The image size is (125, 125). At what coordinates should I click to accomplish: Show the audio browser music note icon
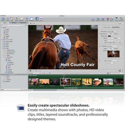click(122, 71)
